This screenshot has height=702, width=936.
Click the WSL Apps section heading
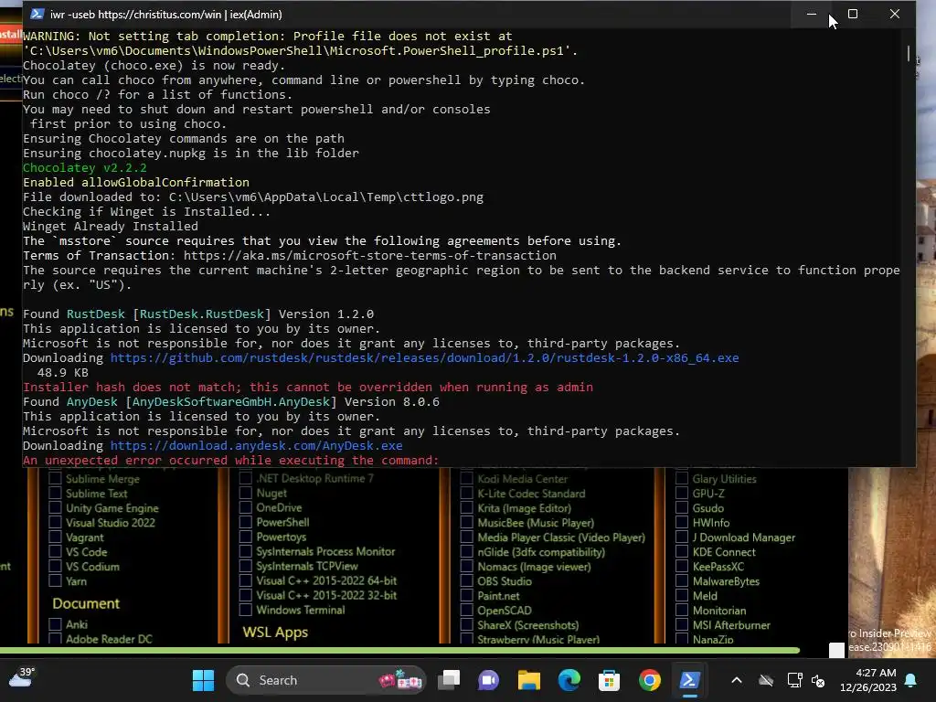[275, 633]
